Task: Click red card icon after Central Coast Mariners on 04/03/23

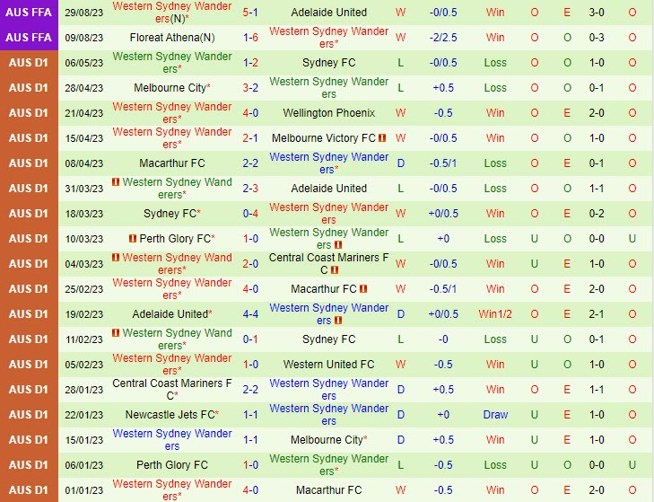Action: [335, 270]
